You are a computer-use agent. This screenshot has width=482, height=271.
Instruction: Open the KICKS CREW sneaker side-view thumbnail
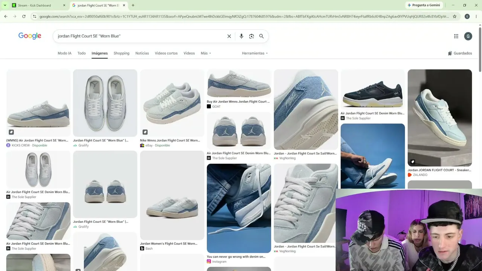(38, 103)
